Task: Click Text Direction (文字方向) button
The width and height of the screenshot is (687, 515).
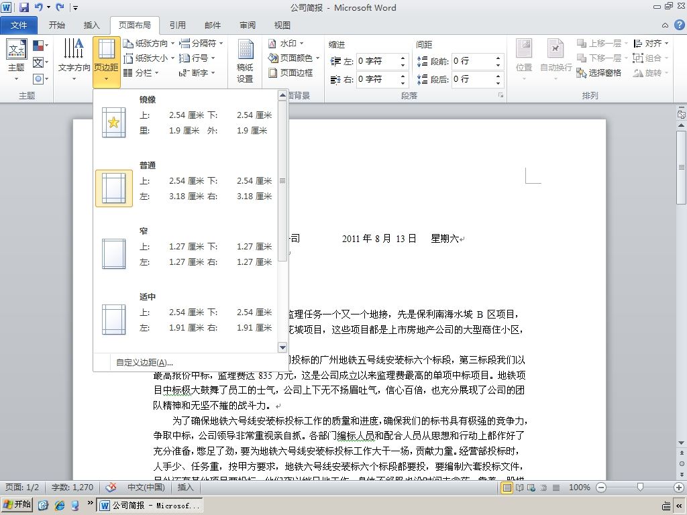Action: 74,60
